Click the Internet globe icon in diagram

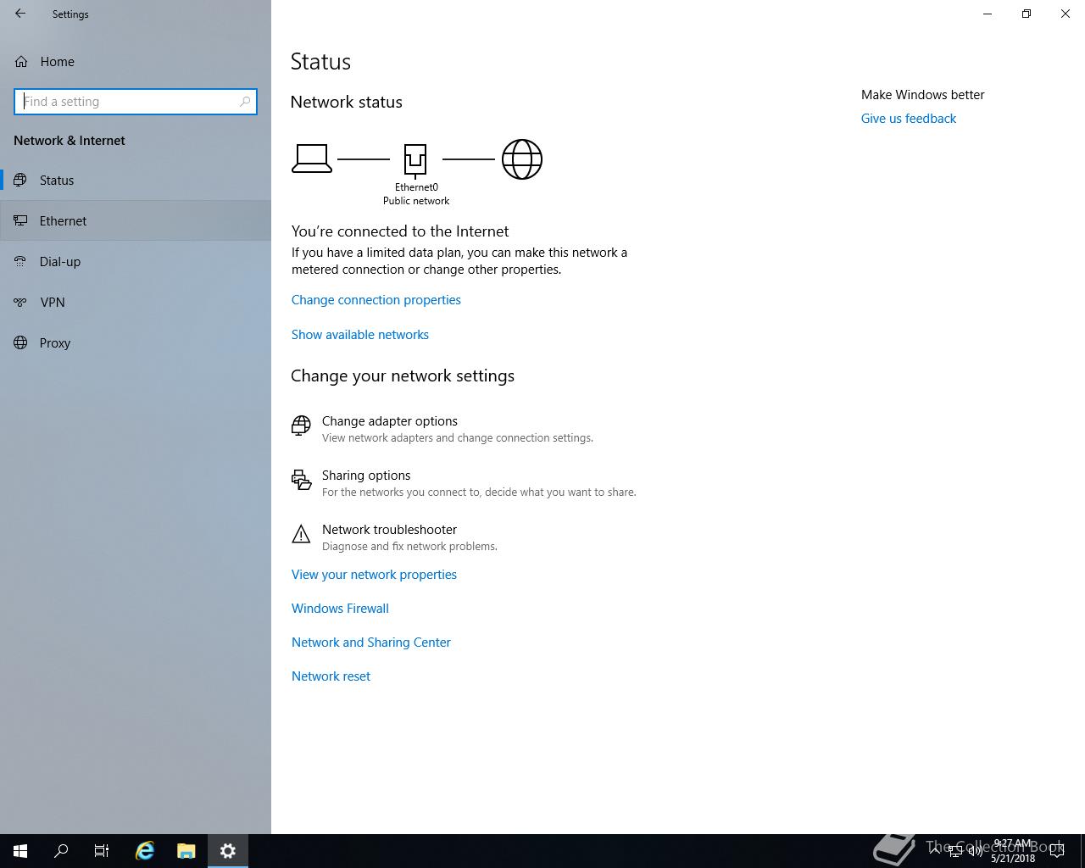click(522, 159)
